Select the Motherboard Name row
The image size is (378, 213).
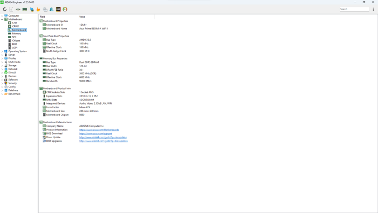[75, 29]
